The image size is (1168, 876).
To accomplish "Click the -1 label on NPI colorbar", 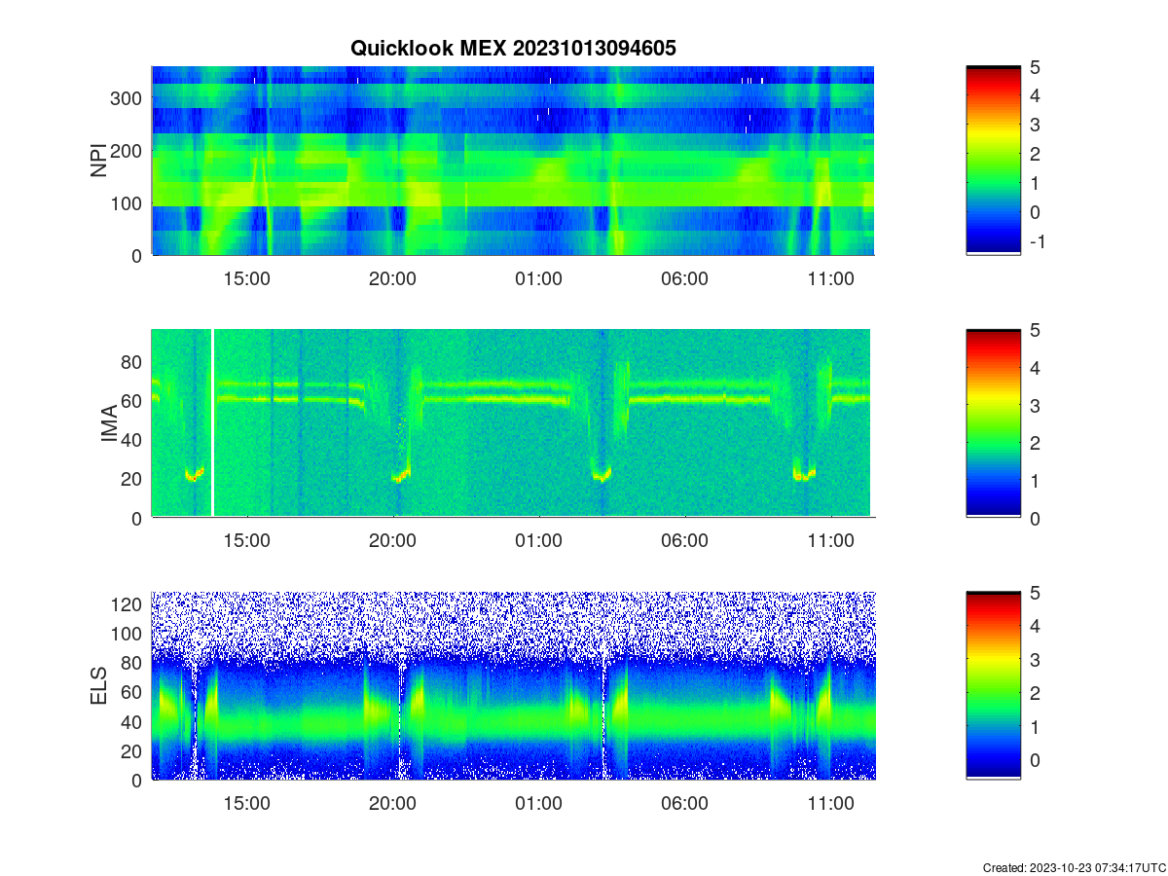I will (1040, 240).
